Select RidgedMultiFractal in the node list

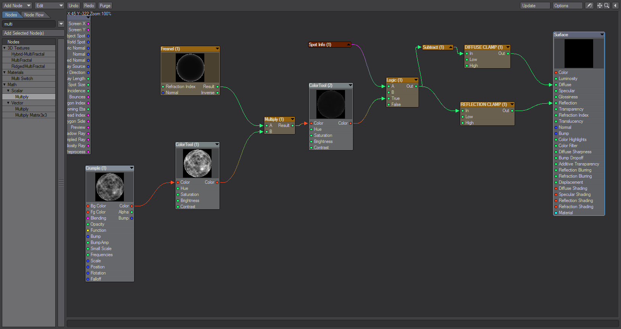coord(28,66)
